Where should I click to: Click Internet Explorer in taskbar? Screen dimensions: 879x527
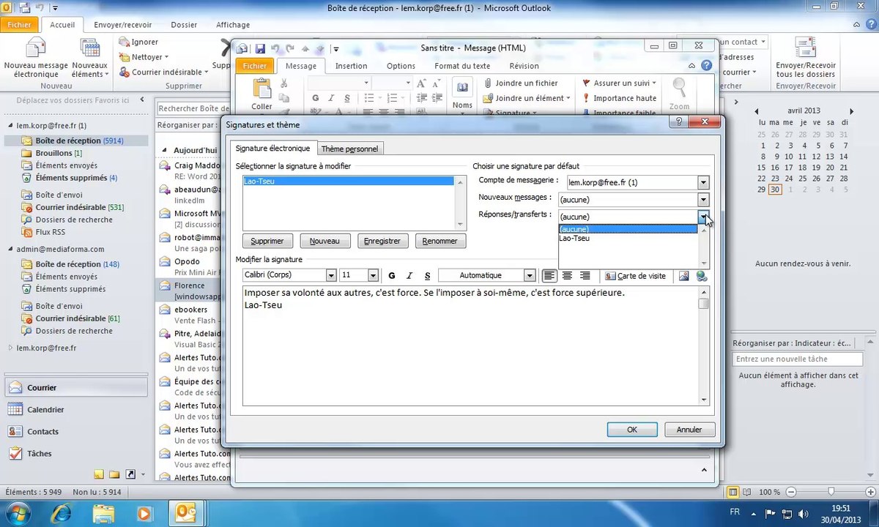[60, 512]
